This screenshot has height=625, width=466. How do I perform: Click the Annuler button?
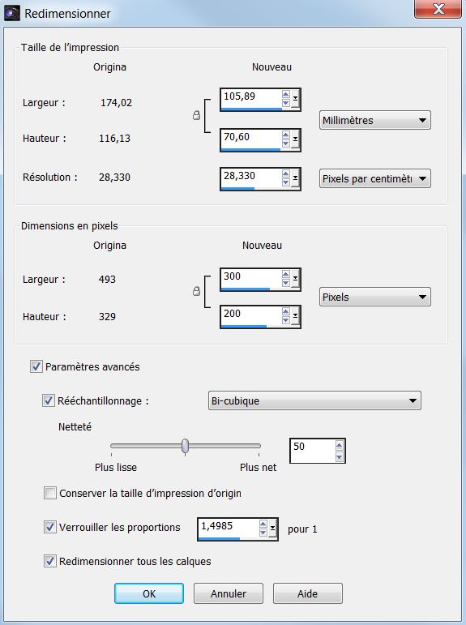tap(229, 593)
